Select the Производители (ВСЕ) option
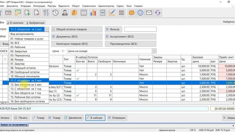The width and height of the screenshot is (235, 132). [x=130, y=44]
